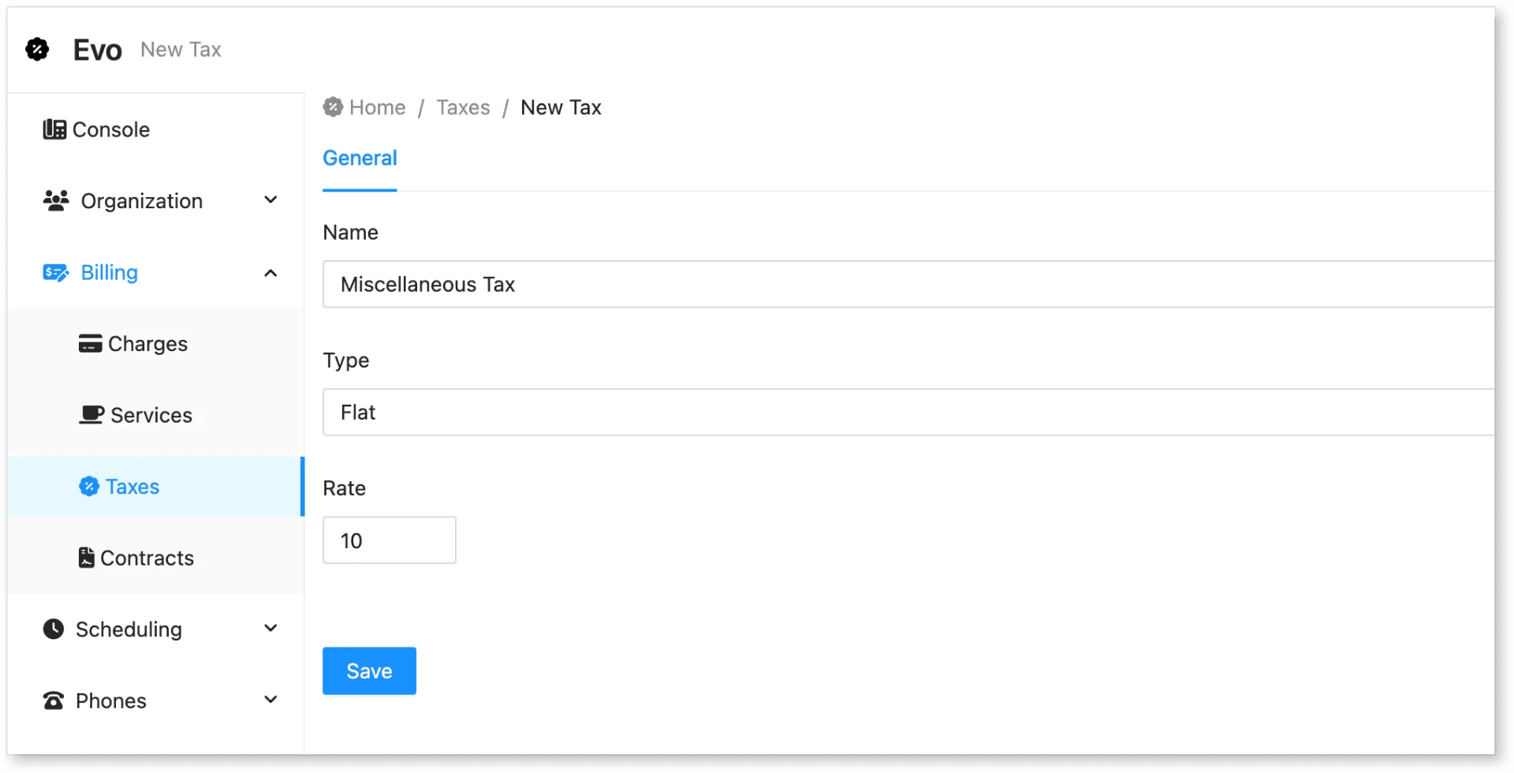Click the Charges credit card icon
This screenshot has width=1514, height=773.
point(90,344)
